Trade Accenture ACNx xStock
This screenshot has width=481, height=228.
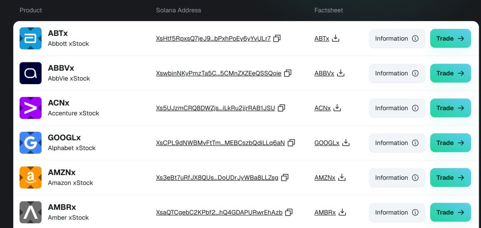coord(451,108)
